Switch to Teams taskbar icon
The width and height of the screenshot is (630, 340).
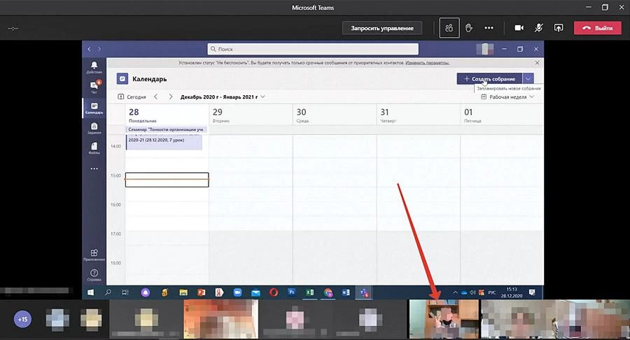[364, 292]
